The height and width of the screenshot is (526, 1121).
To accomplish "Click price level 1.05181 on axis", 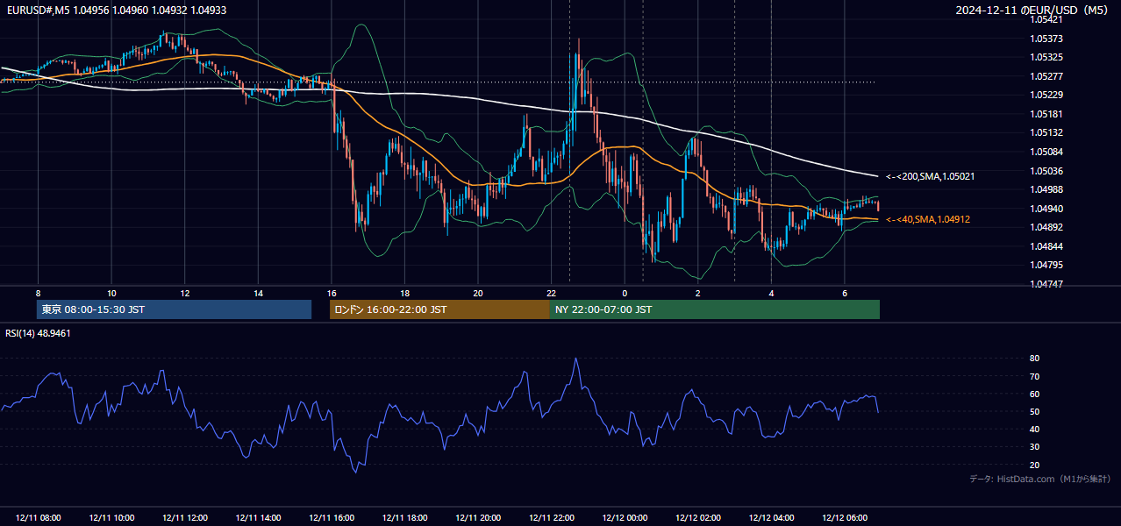I will pyautogui.click(x=1046, y=114).
